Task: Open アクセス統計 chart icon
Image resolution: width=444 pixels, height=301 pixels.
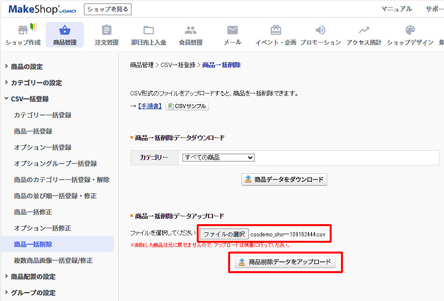Action: 364,31
